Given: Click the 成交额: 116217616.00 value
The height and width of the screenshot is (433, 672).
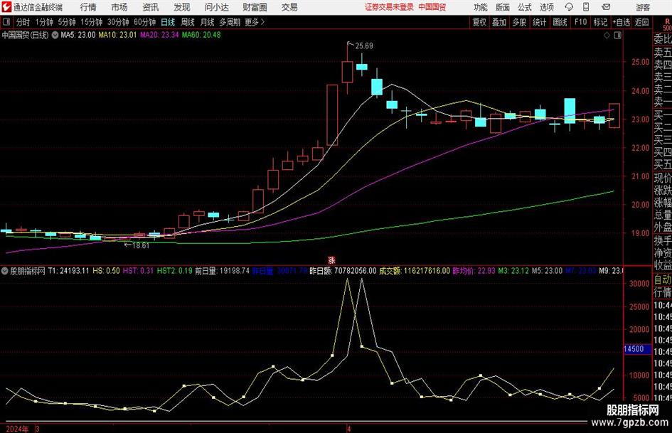Looking at the screenshot, I should 415,271.
